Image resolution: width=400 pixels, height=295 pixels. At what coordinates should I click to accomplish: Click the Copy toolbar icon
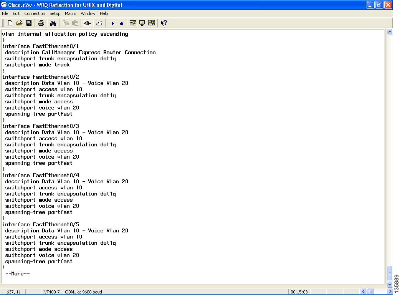point(66,23)
